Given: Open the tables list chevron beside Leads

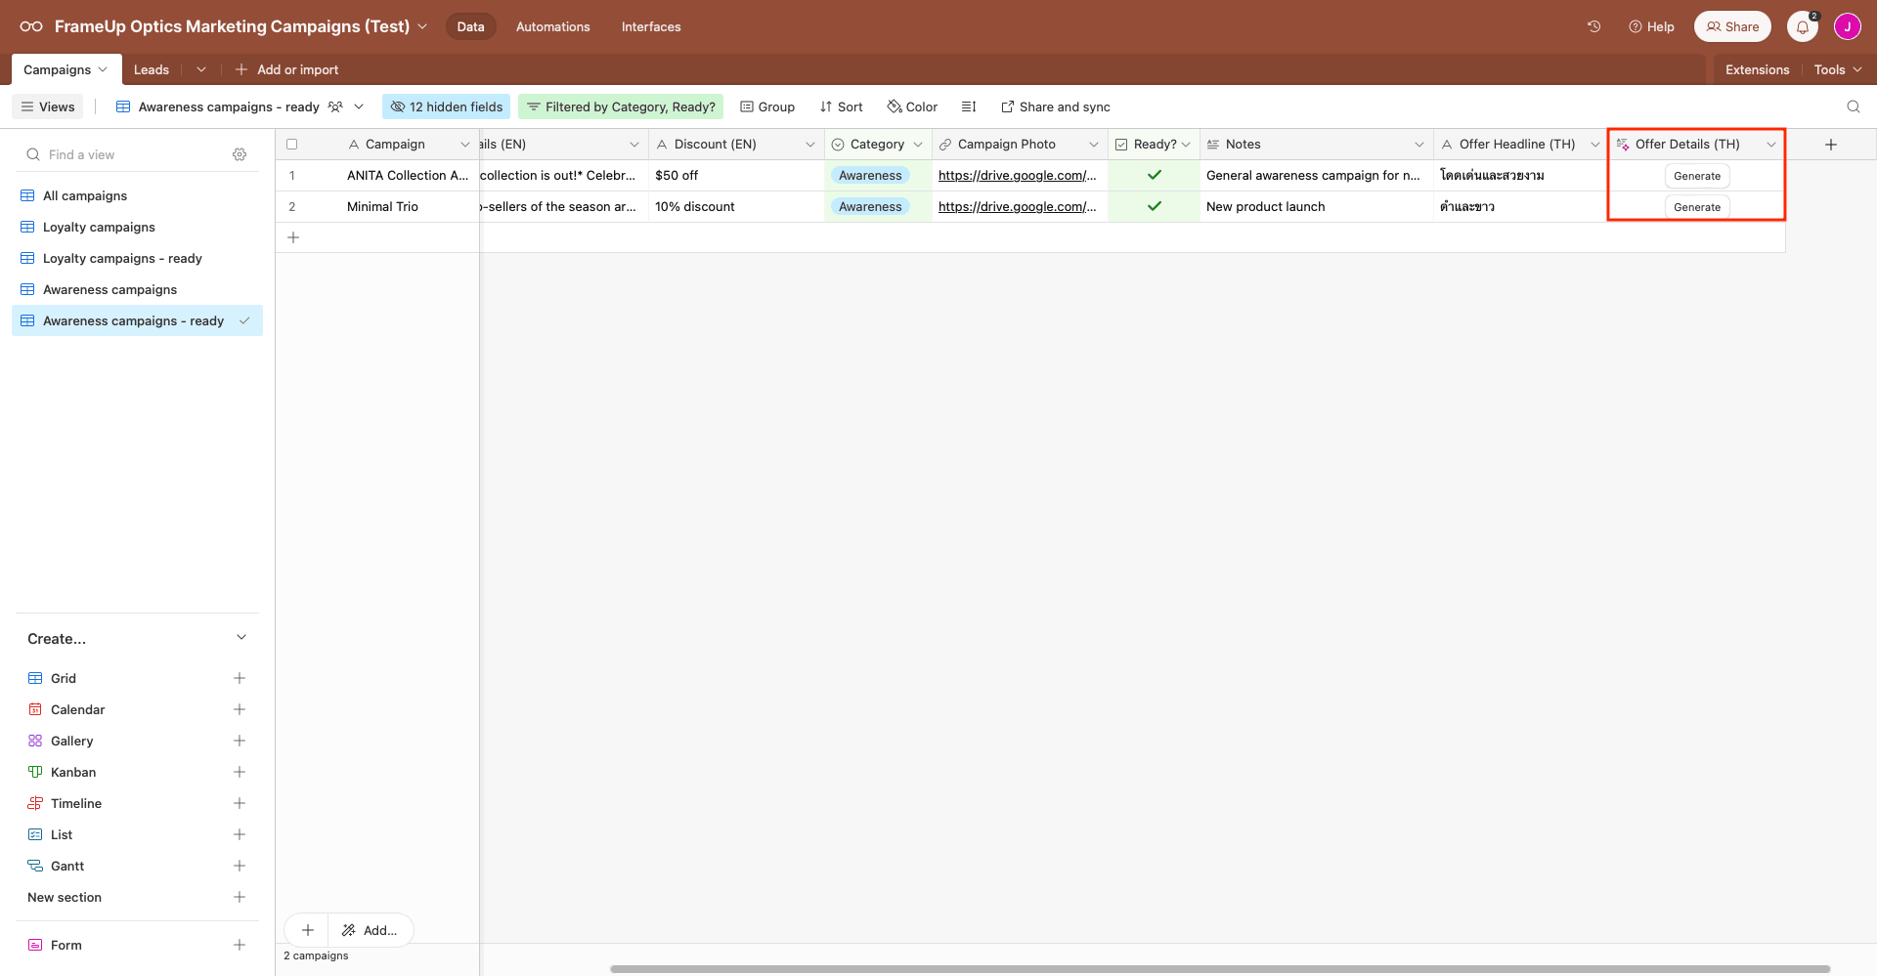Looking at the screenshot, I should tap(201, 69).
